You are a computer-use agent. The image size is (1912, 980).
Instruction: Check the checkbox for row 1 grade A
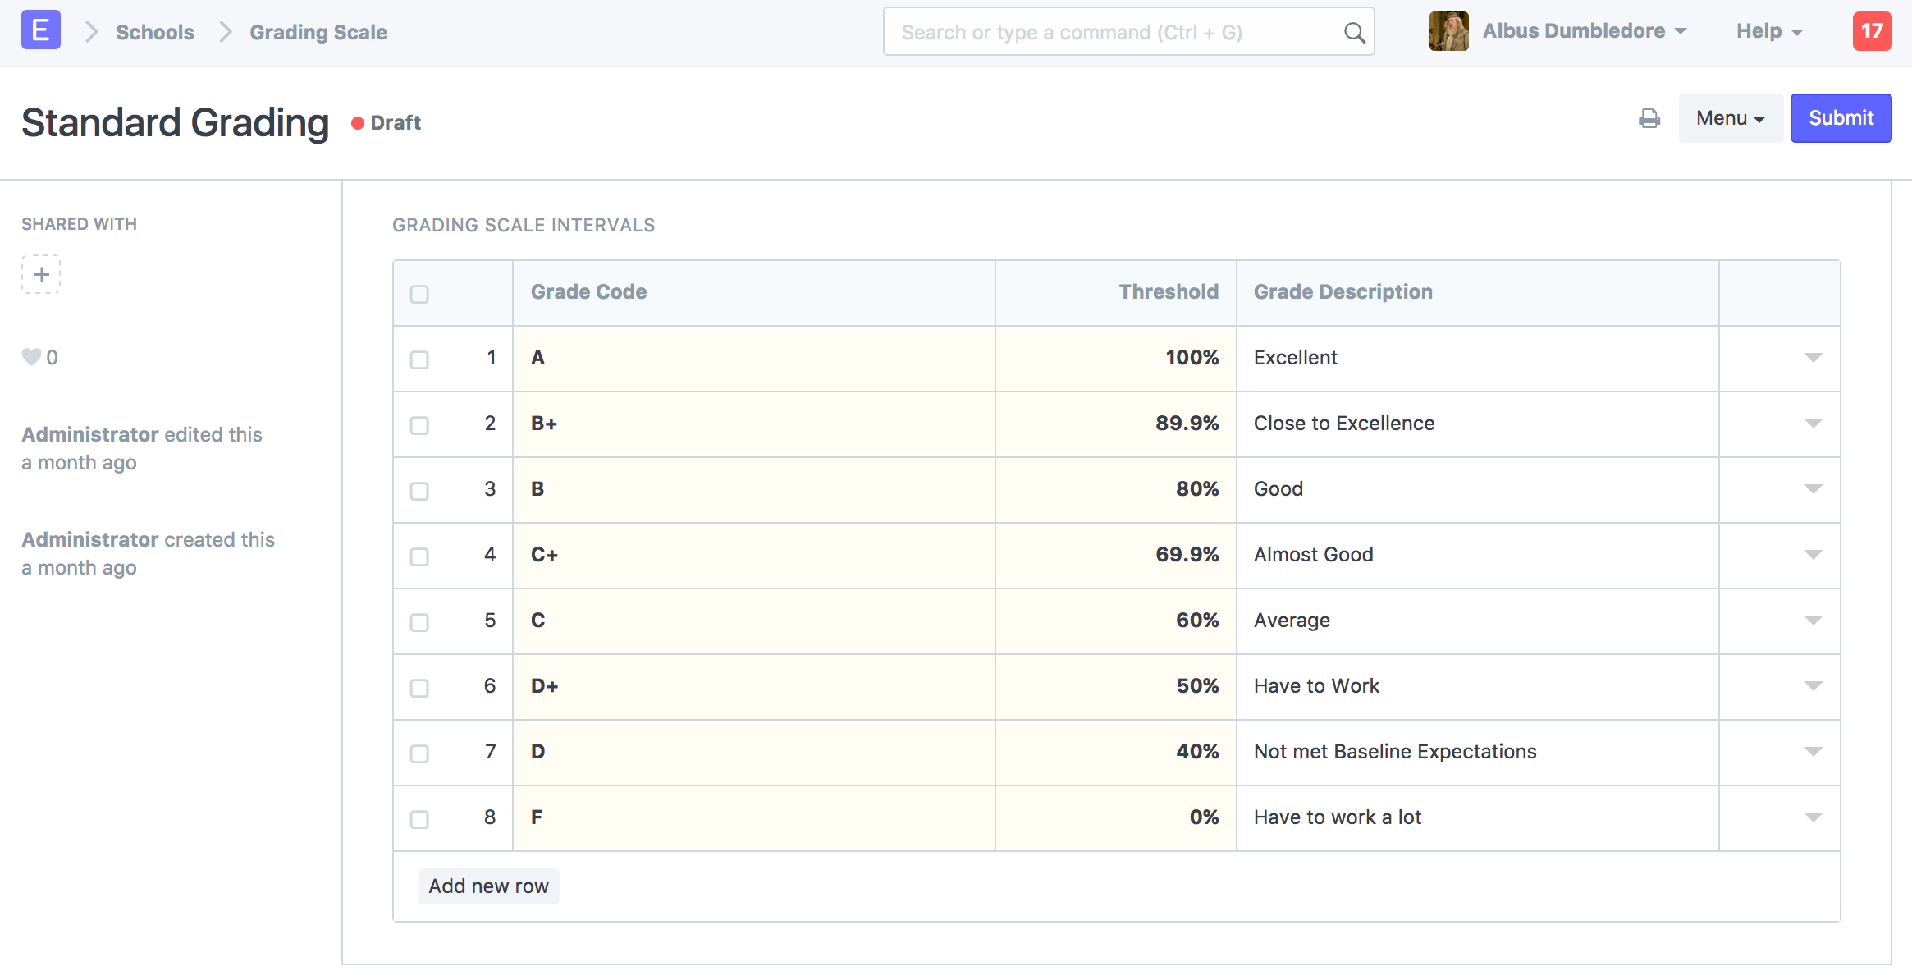click(x=419, y=359)
